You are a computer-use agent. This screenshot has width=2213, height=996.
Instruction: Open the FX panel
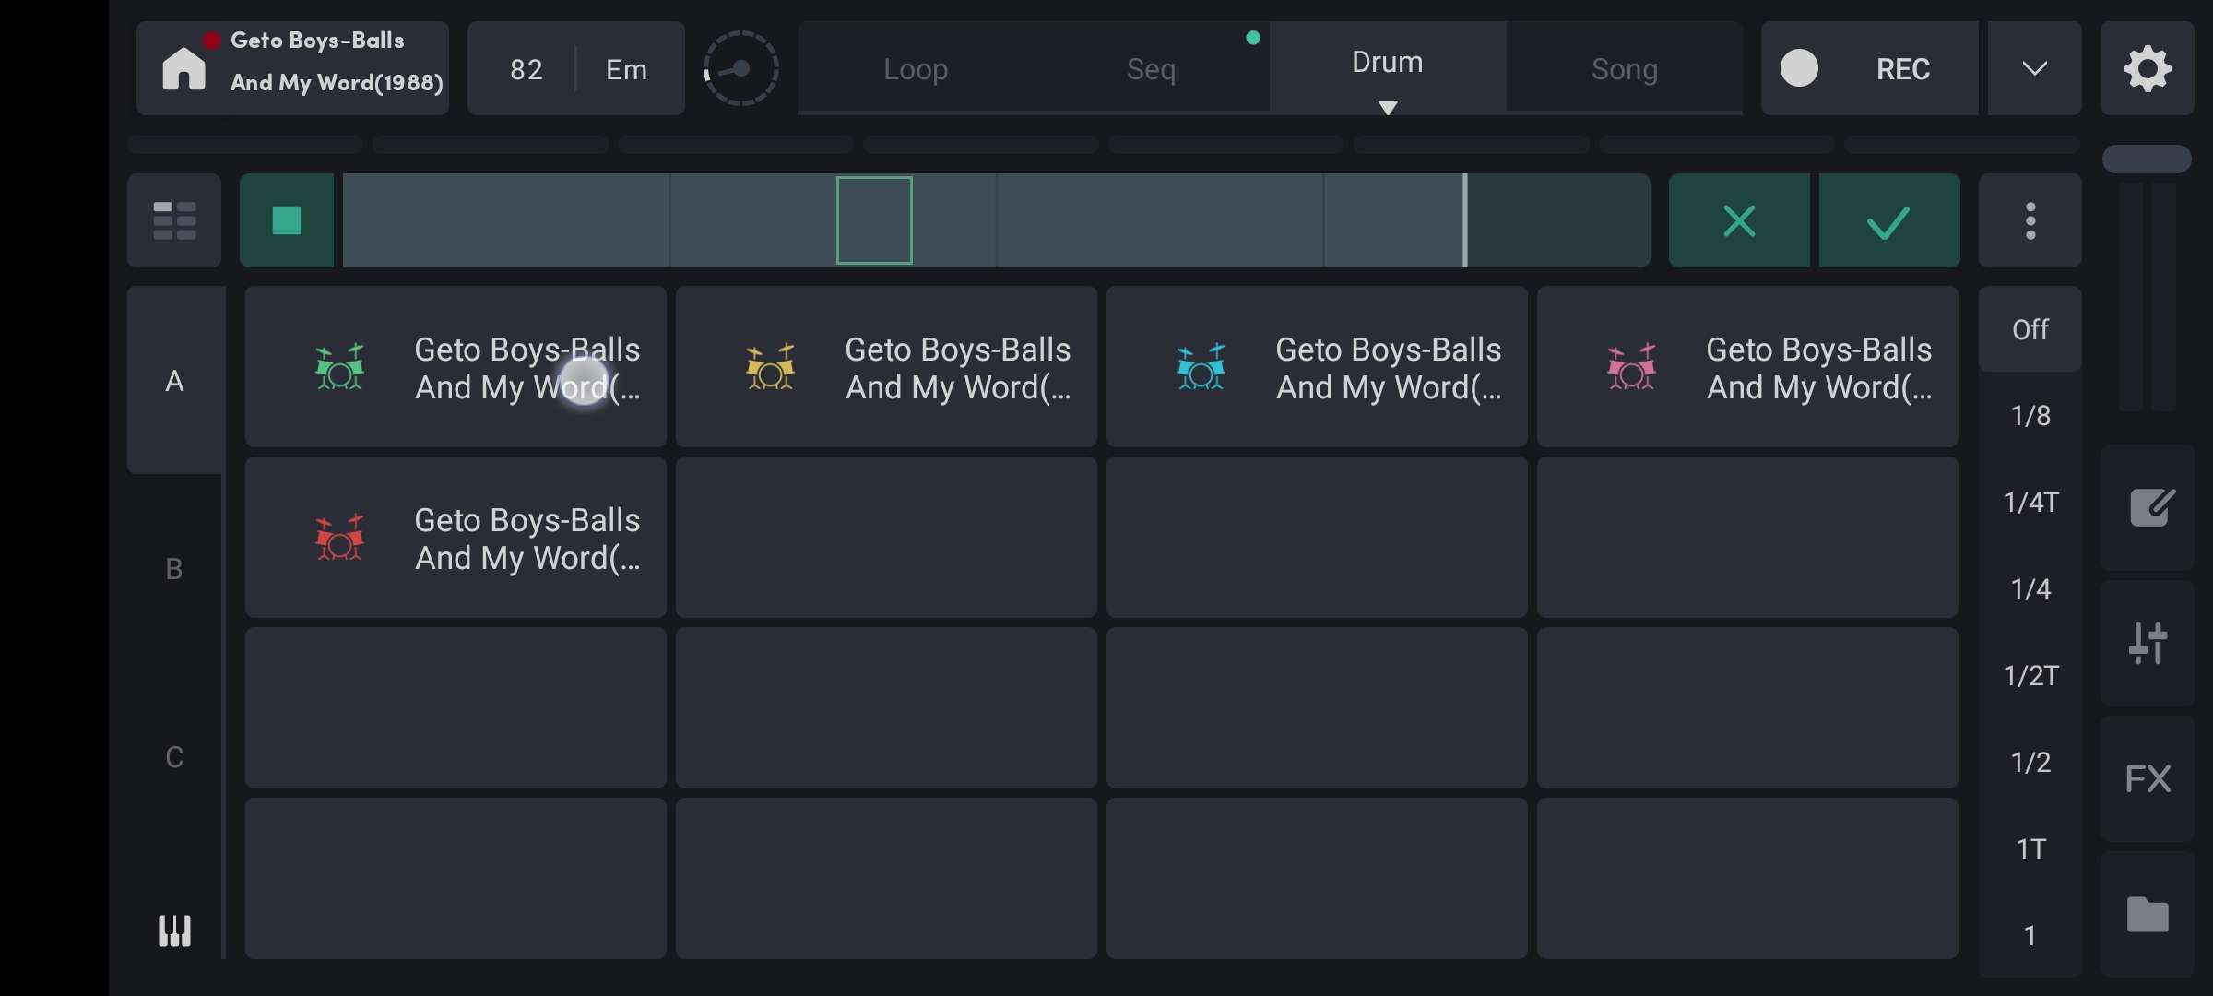pyautogui.click(x=2148, y=779)
